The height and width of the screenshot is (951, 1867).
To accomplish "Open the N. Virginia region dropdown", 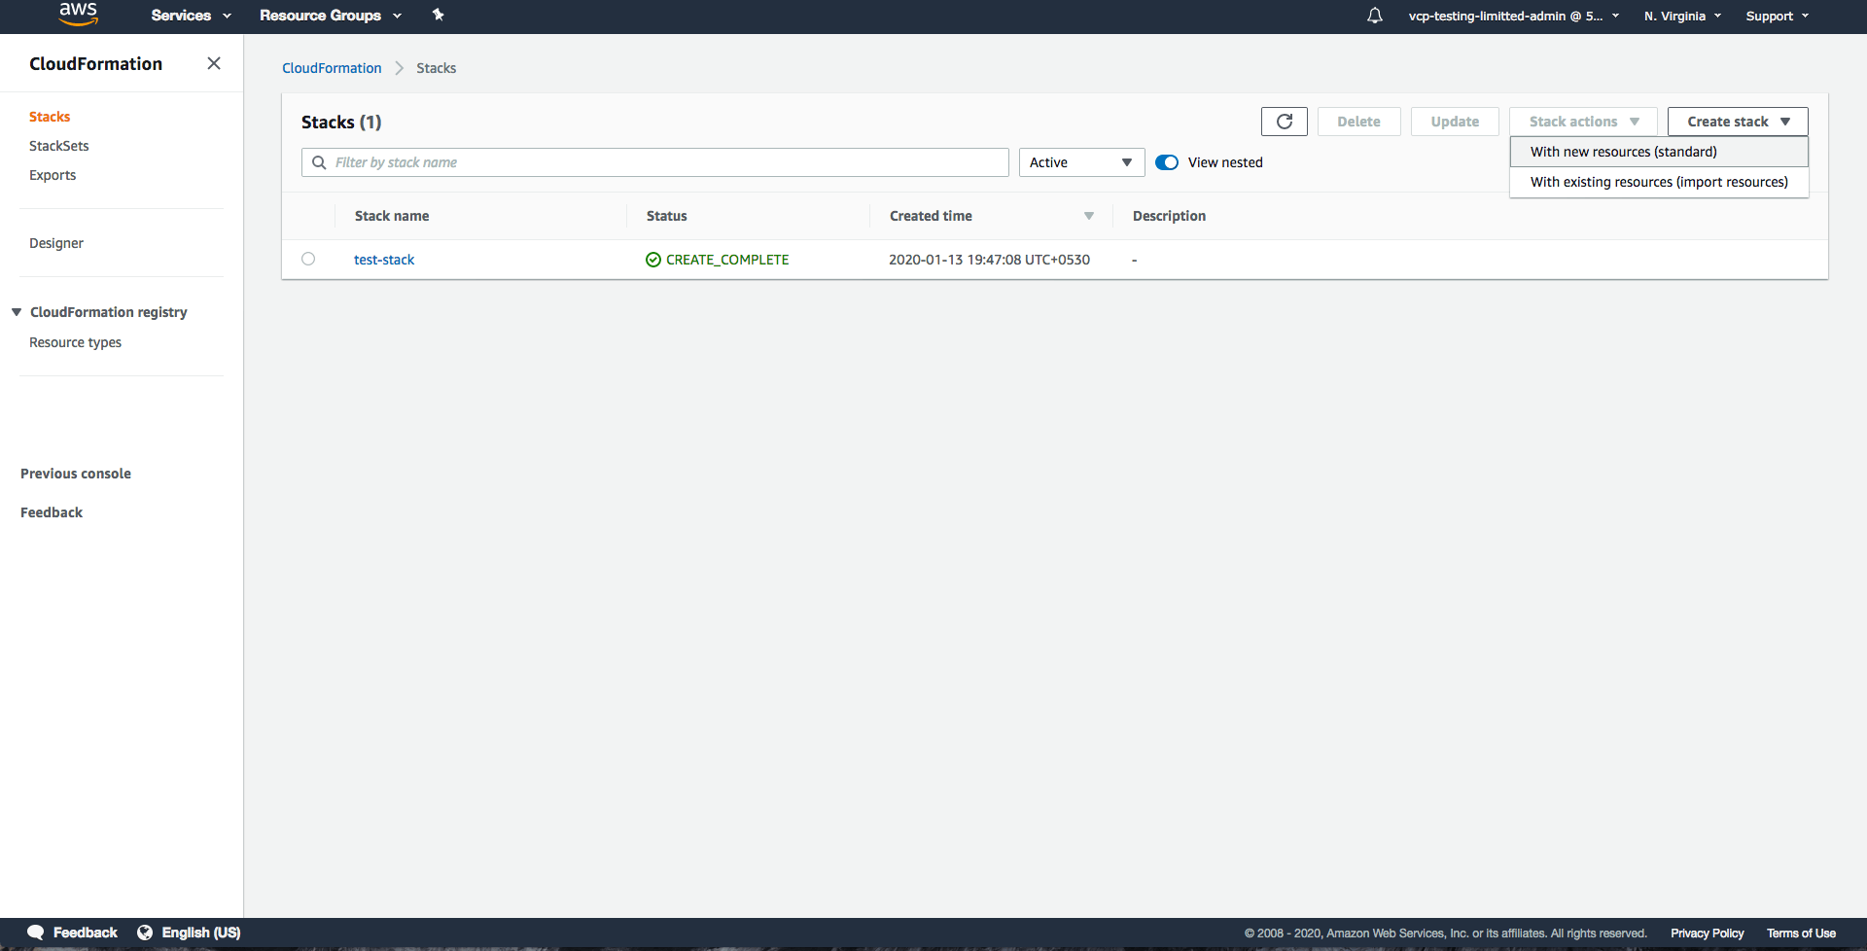I will 1681,16.
